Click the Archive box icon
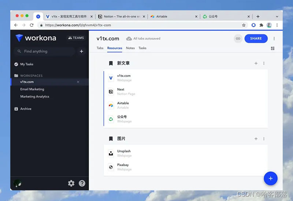This screenshot has height=201, width=293. [x=16, y=109]
